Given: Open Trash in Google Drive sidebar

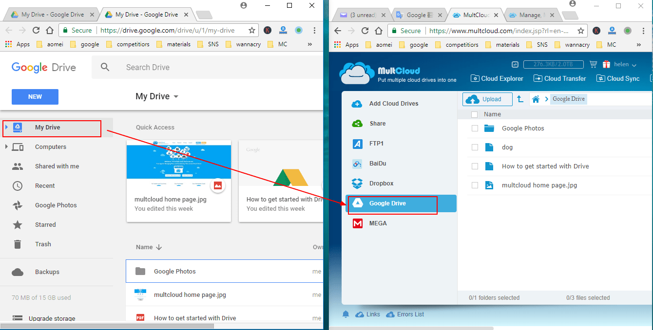Looking at the screenshot, I should tap(43, 244).
